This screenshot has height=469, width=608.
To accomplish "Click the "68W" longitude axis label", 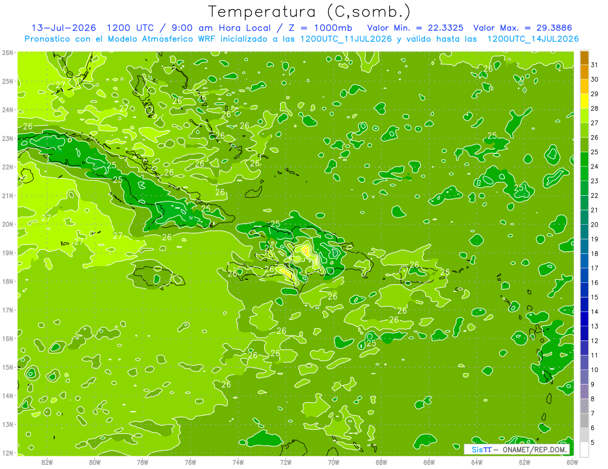I will point(382,462).
